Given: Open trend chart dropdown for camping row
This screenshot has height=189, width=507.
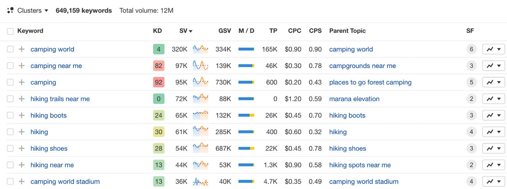Looking at the screenshot, I should [494, 82].
